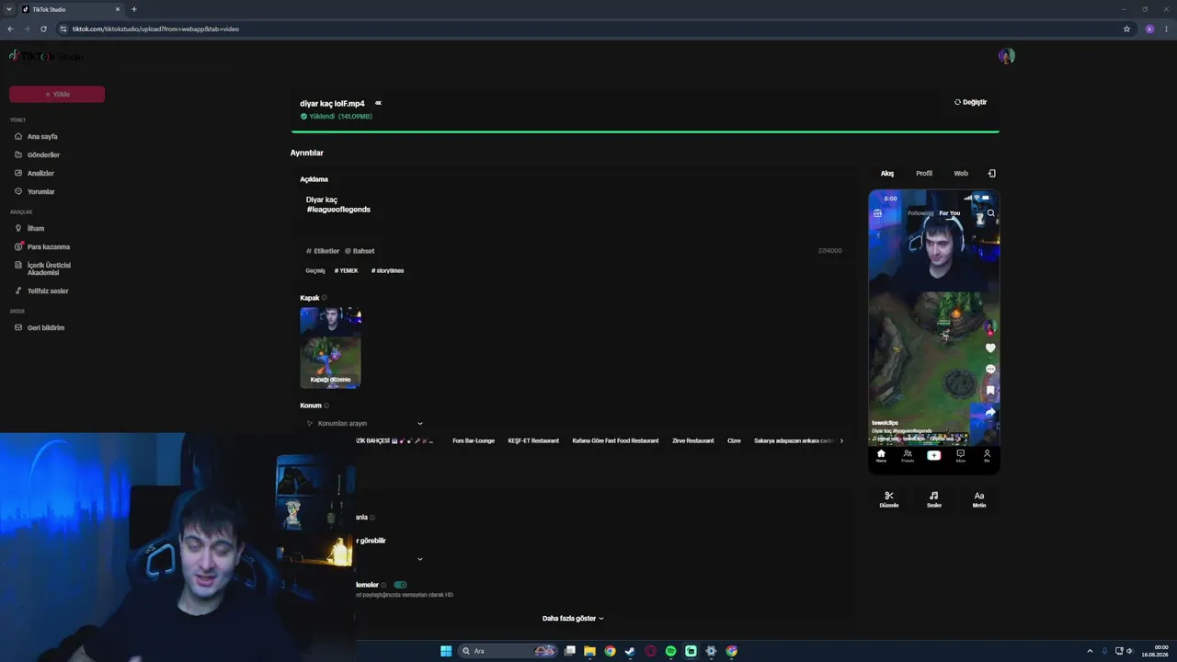Click the Yükle upload button
Screen dimensions: 1177x662
tap(57, 94)
